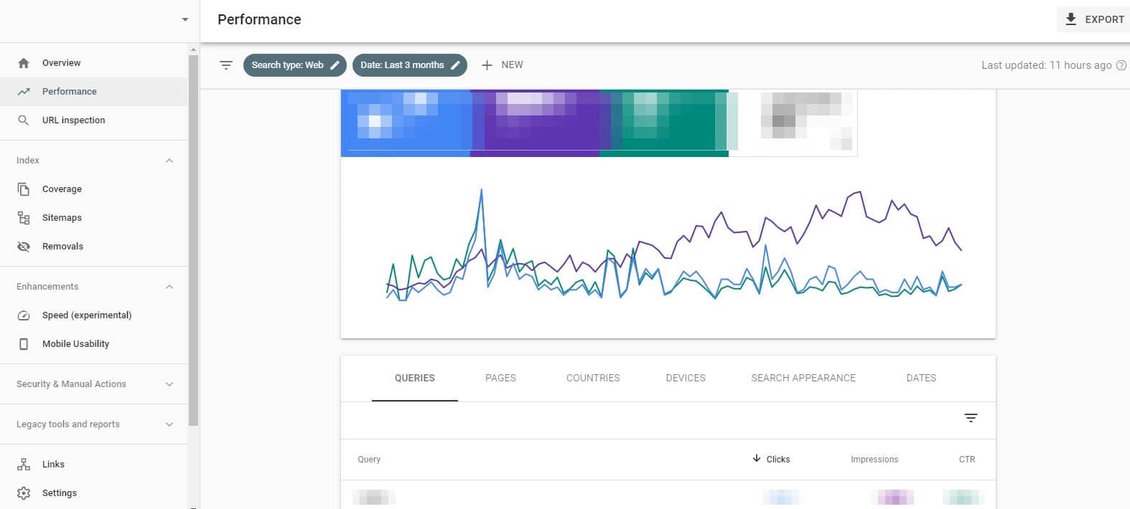Viewport: 1130px width, 509px height.
Task: Click the URL inspection magnifier icon
Action: tap(24, 120)
